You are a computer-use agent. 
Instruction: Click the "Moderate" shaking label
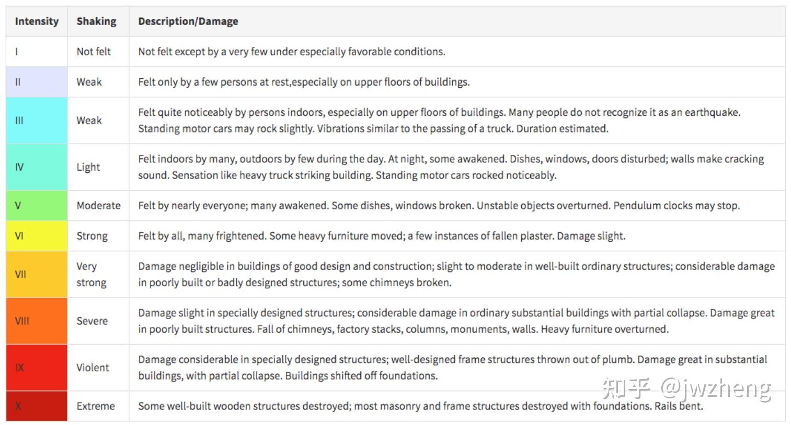tap(99, 205)
